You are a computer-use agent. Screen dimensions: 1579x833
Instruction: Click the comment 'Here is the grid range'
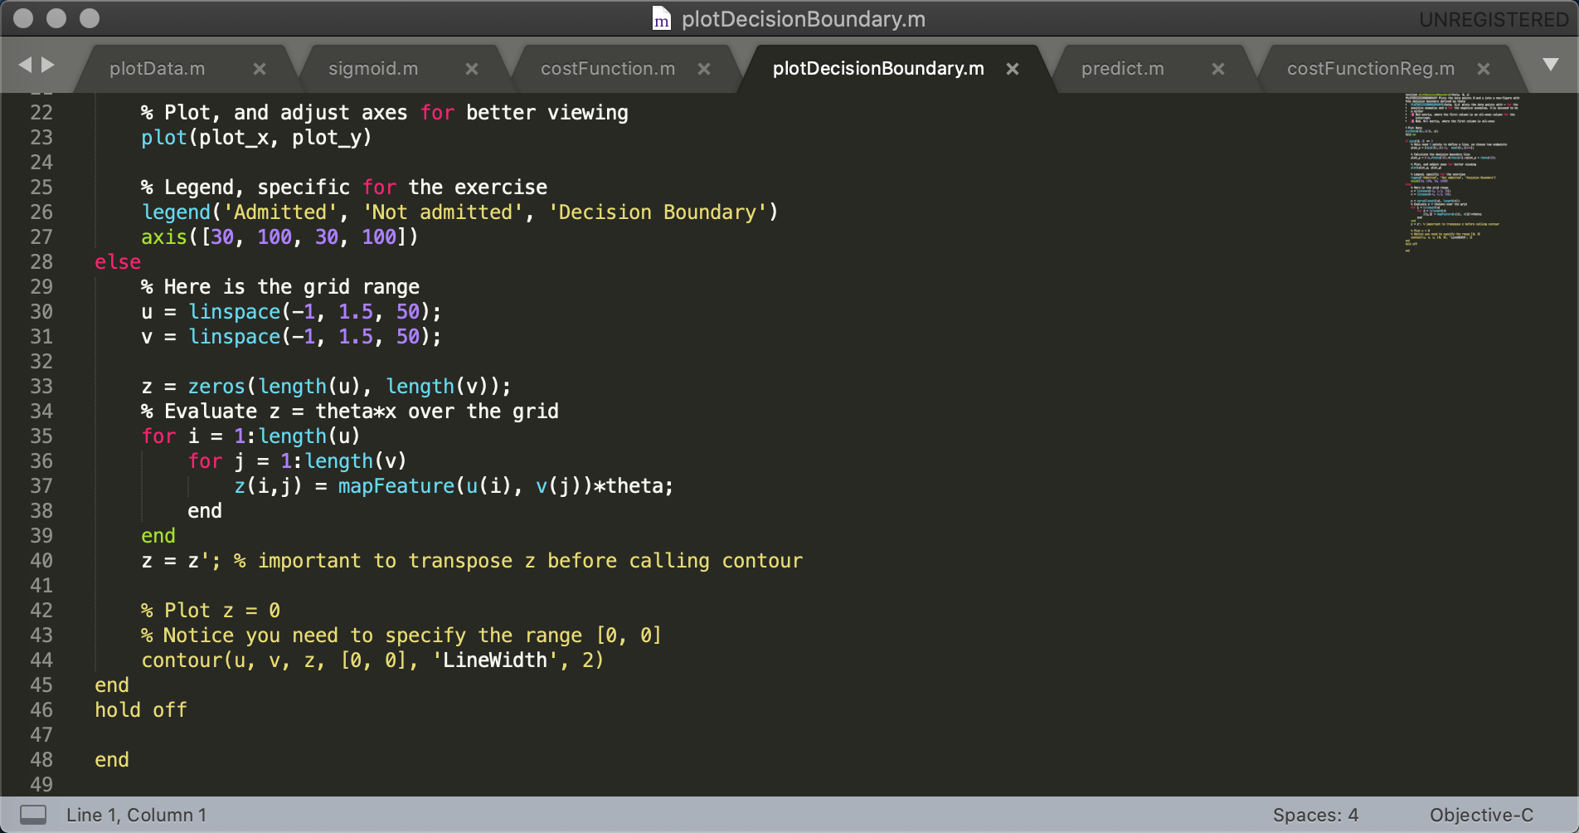coord(280,287)
